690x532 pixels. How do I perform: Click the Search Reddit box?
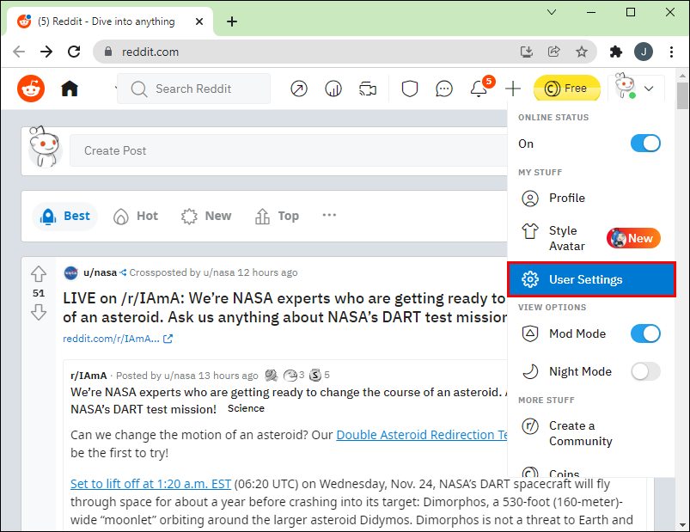[193, 89]
